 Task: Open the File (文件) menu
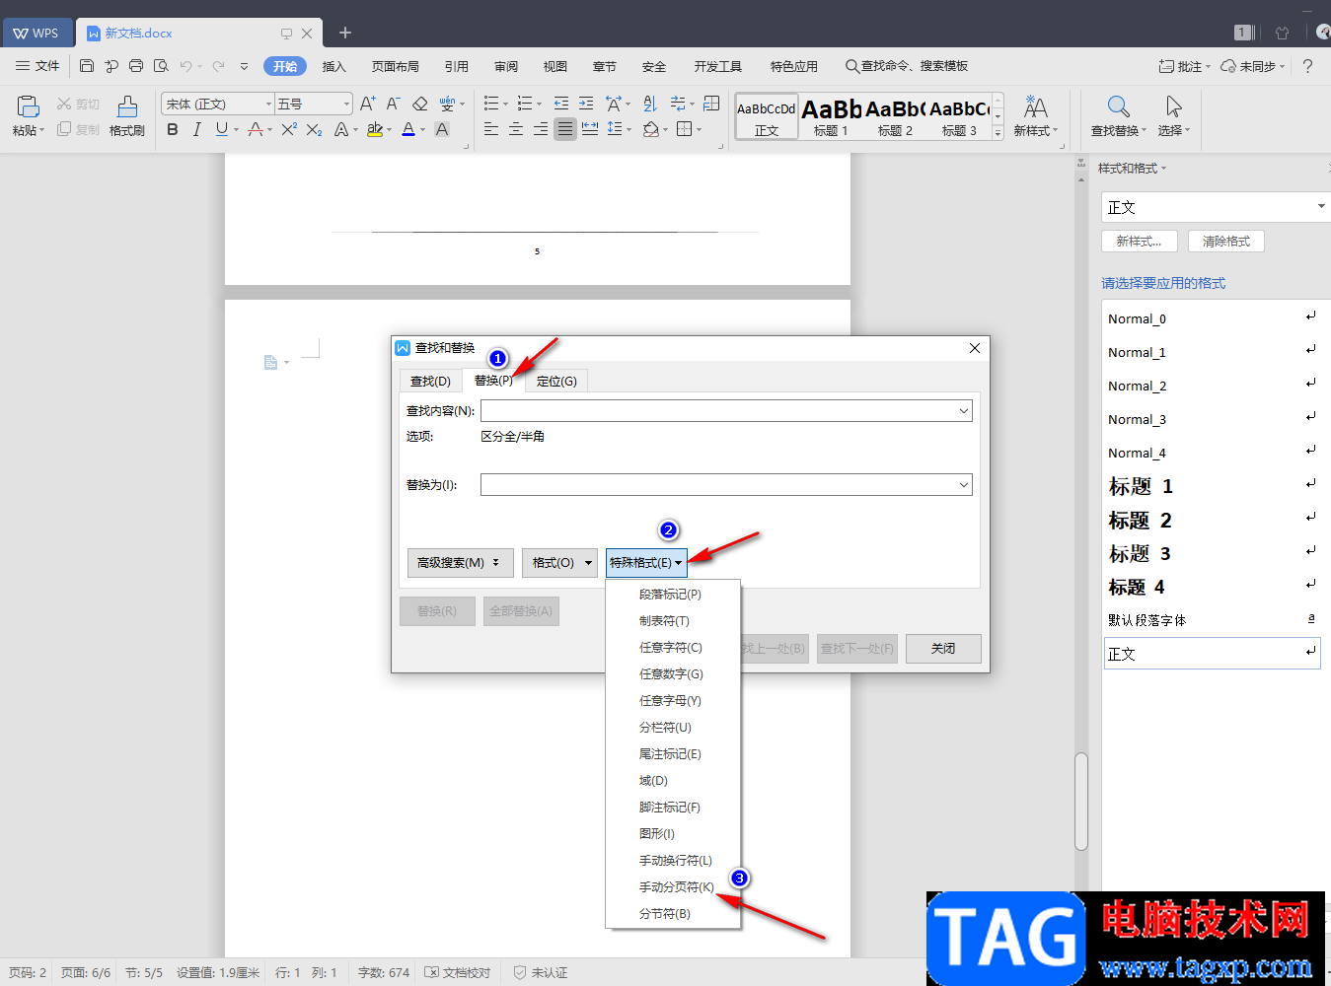point(37,66)
